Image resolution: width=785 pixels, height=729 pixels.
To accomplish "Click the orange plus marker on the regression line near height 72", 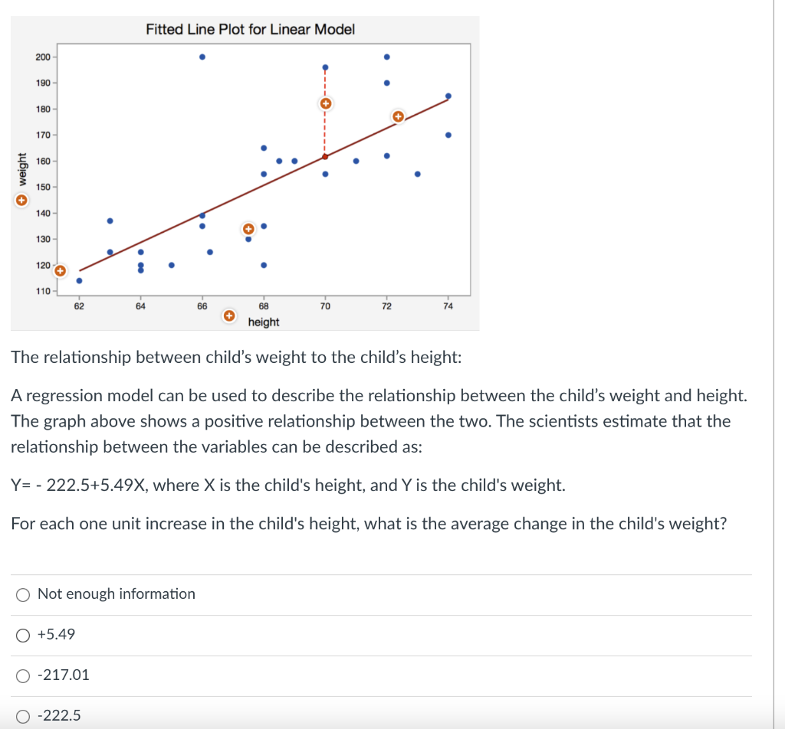I will point(398,116).
